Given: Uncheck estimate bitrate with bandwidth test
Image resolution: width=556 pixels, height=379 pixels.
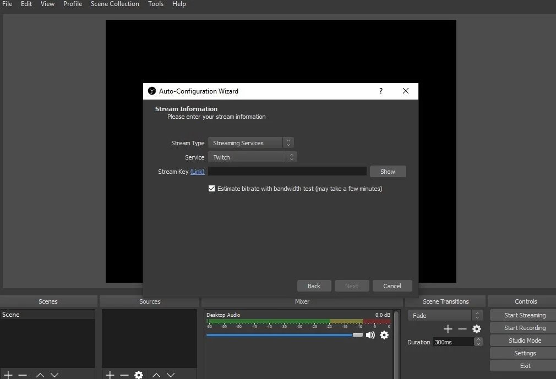Looking at the screenshot, I should (211, 188).
